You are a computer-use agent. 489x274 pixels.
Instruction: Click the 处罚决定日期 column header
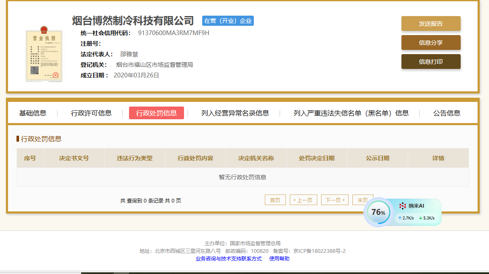316,158
